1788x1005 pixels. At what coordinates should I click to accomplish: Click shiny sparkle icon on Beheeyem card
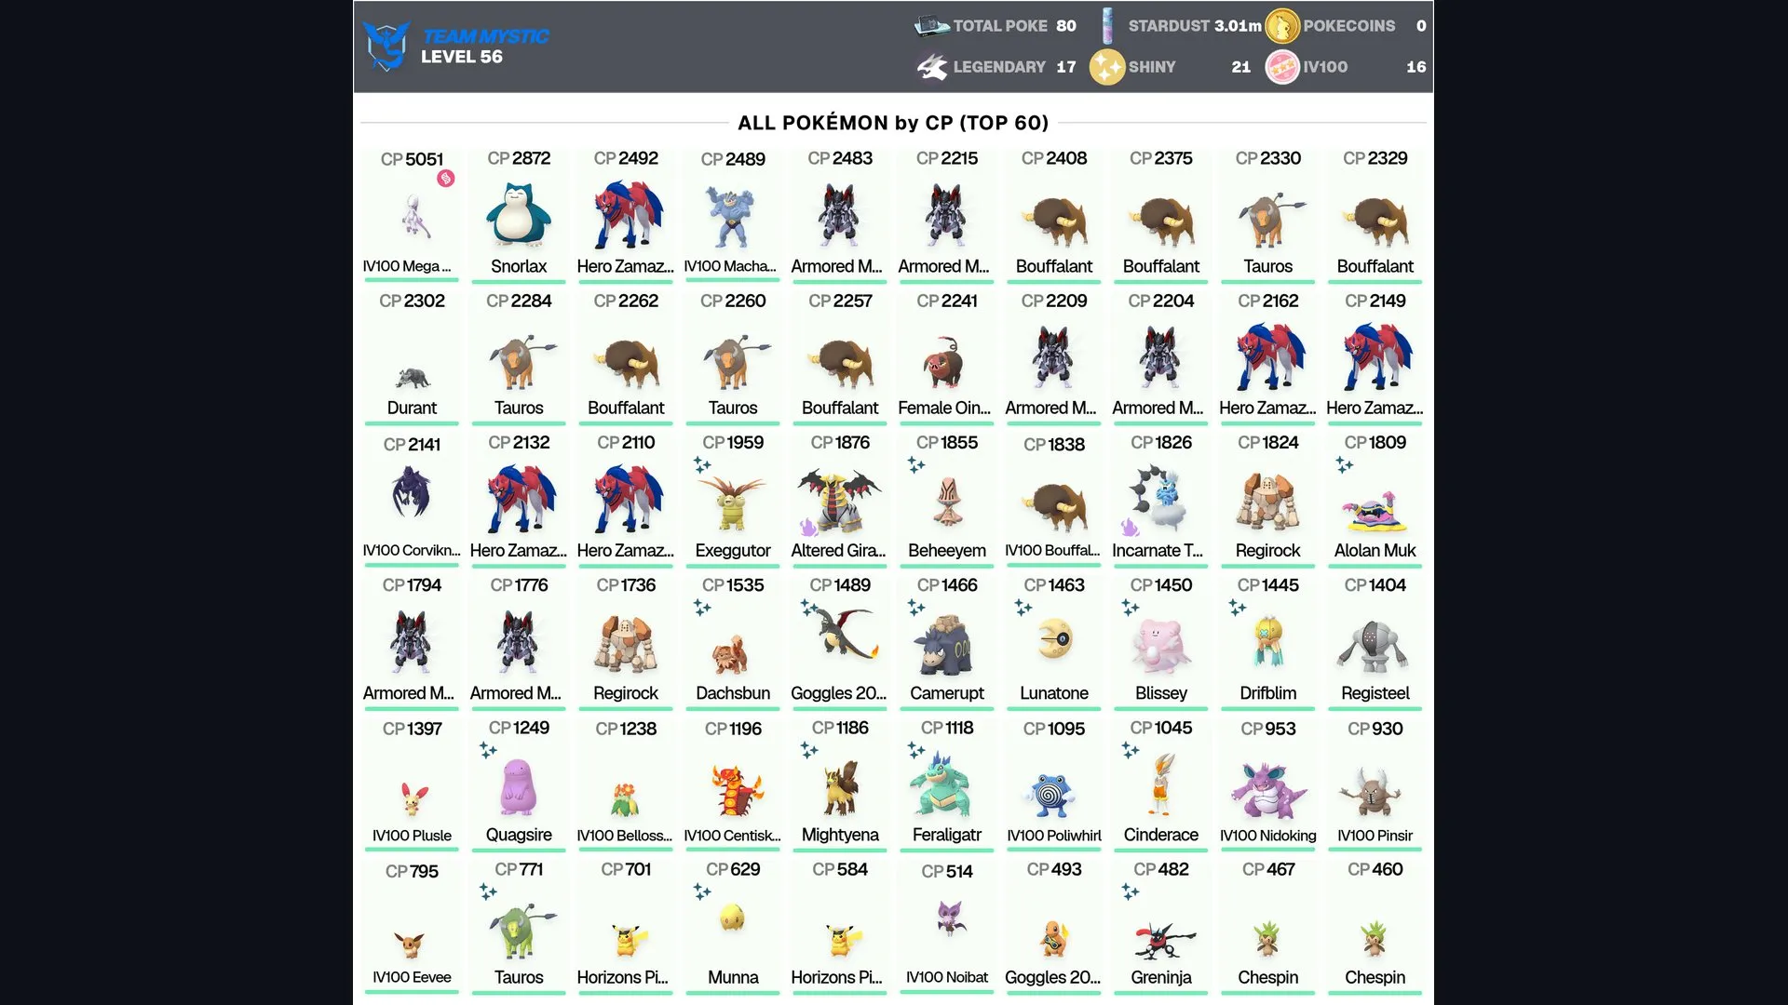(x=916, y=464)
